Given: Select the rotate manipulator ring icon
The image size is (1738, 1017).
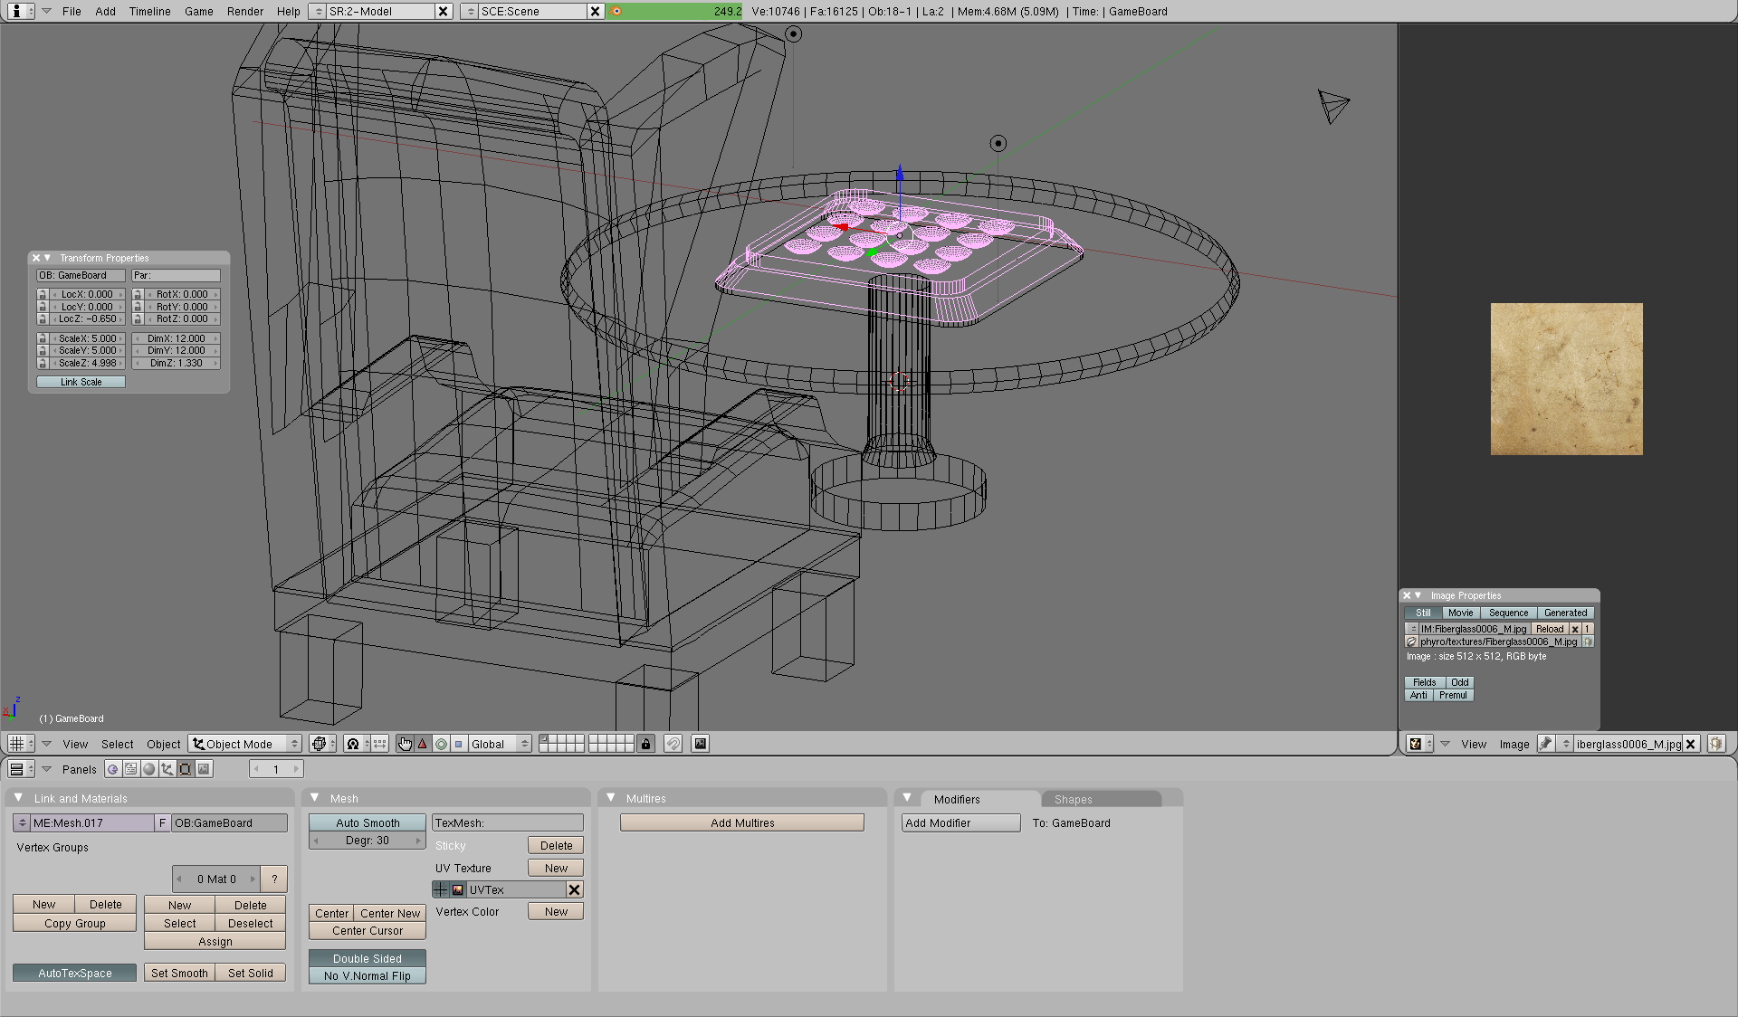Looking at the screenshot, I should click(x=441, y=744).
